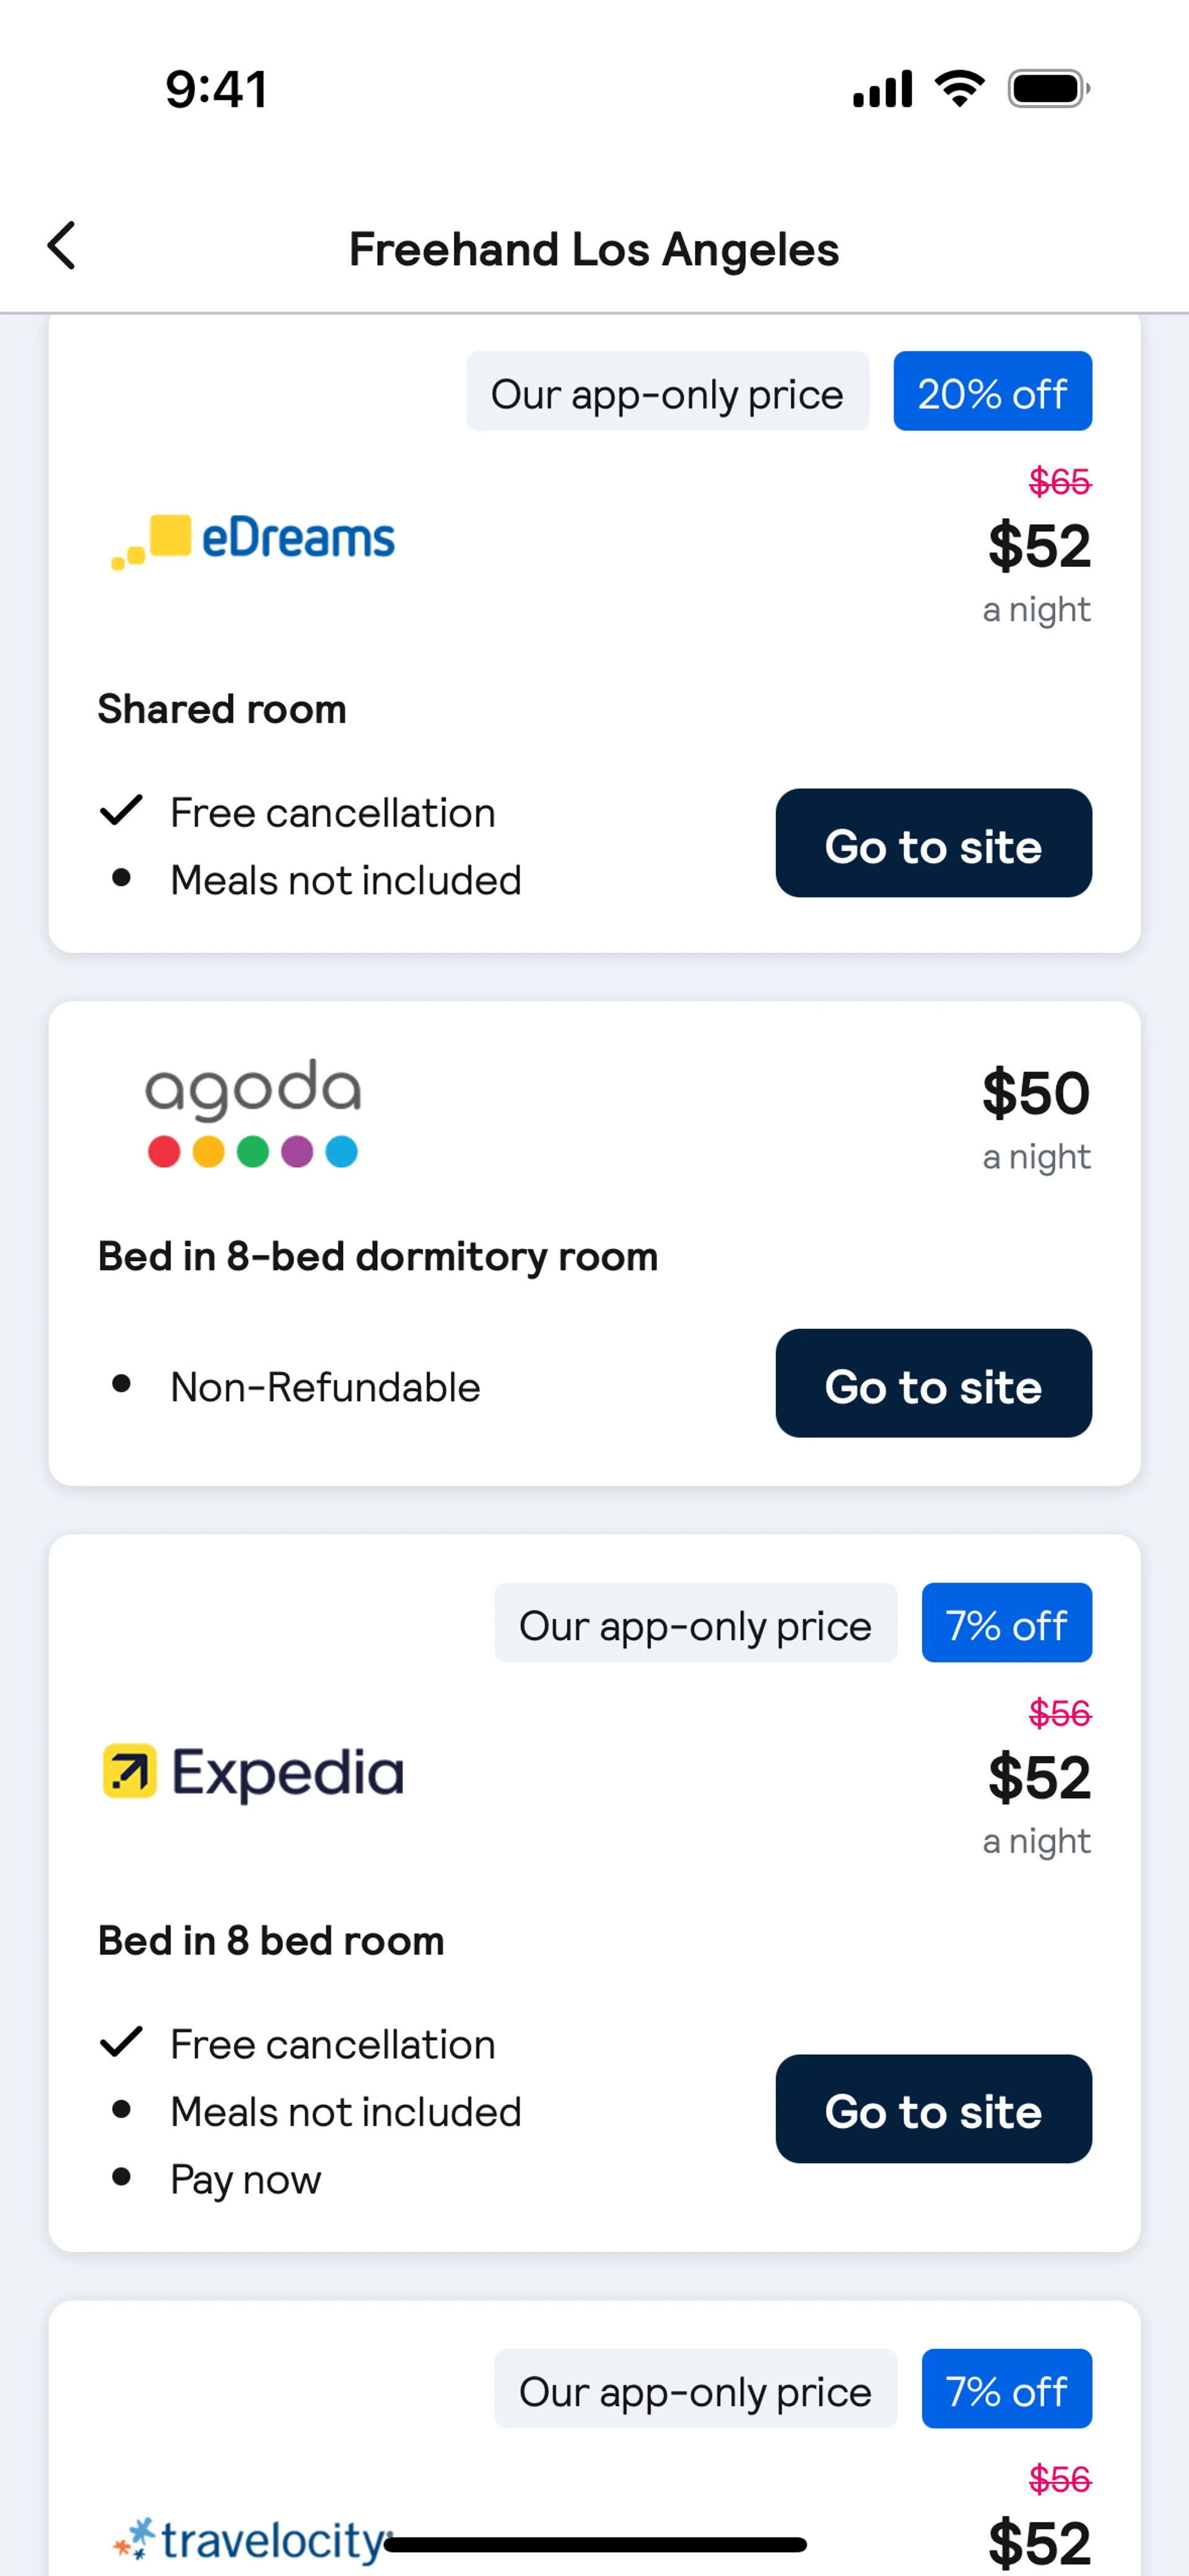Image resolution: width=1189 pixels, height=2576 pixels.
Task: Tap the Expedia logo
Action: pos(253,1771)
